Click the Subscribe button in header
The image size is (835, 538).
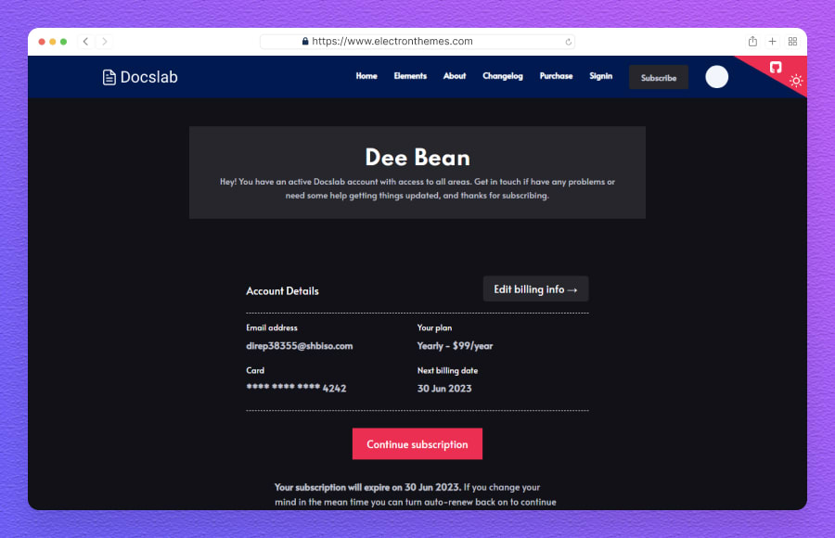pos(659,77)
